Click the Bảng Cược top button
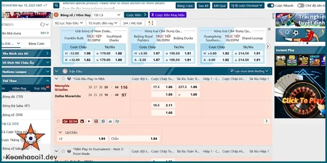The width and height of the screenshot is (327, 163). coord(185,6)
